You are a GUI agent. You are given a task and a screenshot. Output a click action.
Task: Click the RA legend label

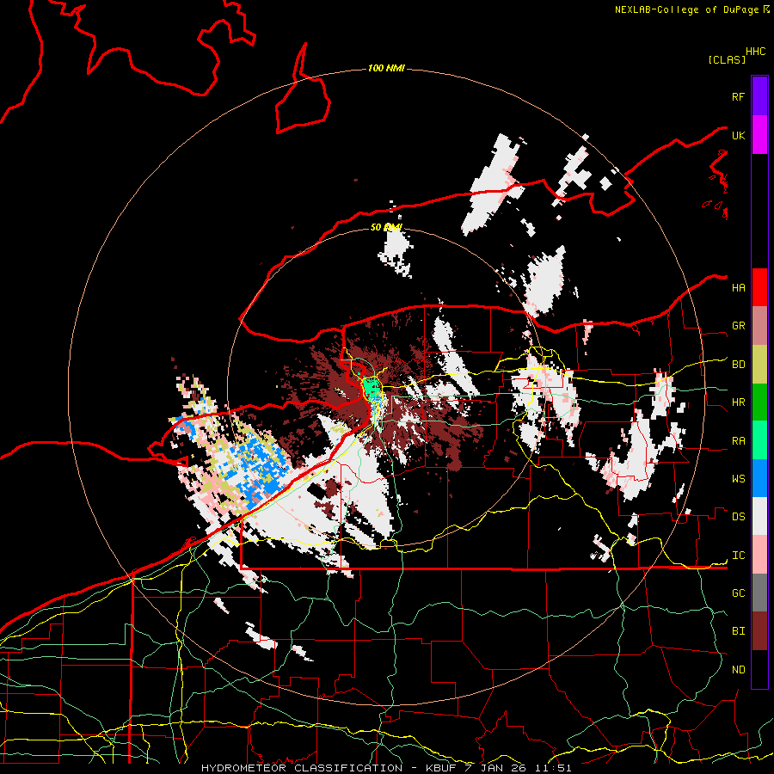point(738,441)
